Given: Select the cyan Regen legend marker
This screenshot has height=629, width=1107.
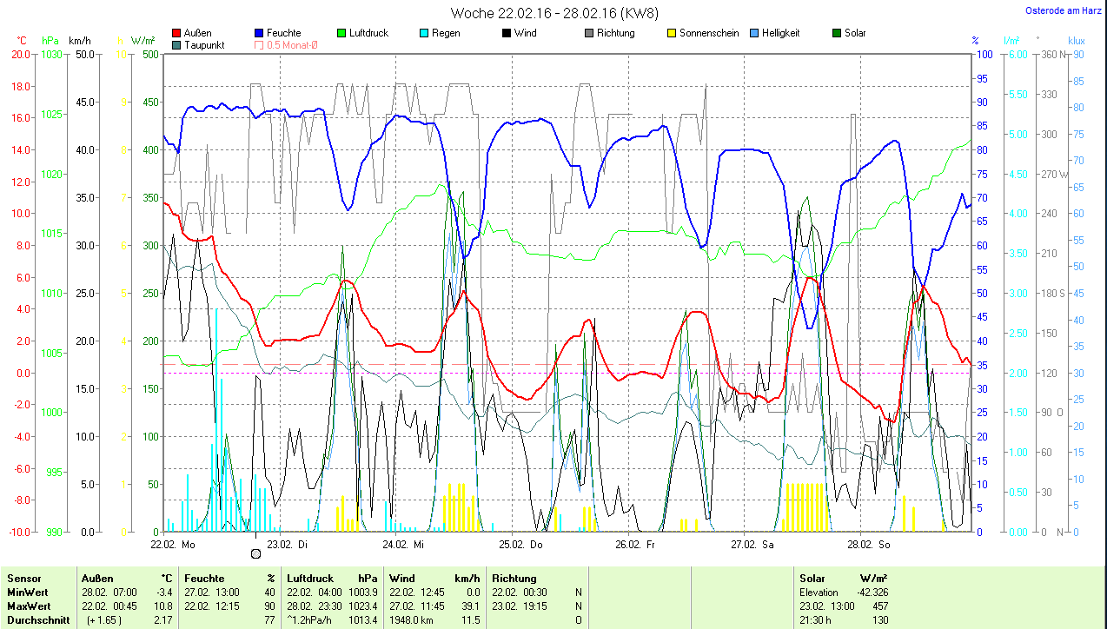Looking at the screenshot, I should pyautogui.click(x=424, y=33).
